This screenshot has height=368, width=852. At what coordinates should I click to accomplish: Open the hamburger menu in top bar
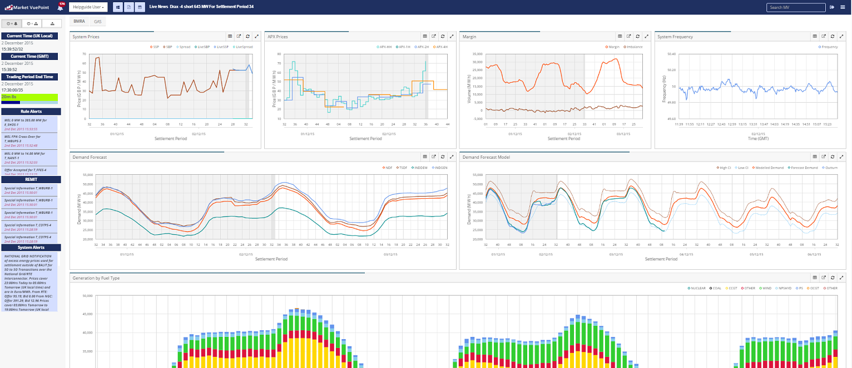[843, 7]
